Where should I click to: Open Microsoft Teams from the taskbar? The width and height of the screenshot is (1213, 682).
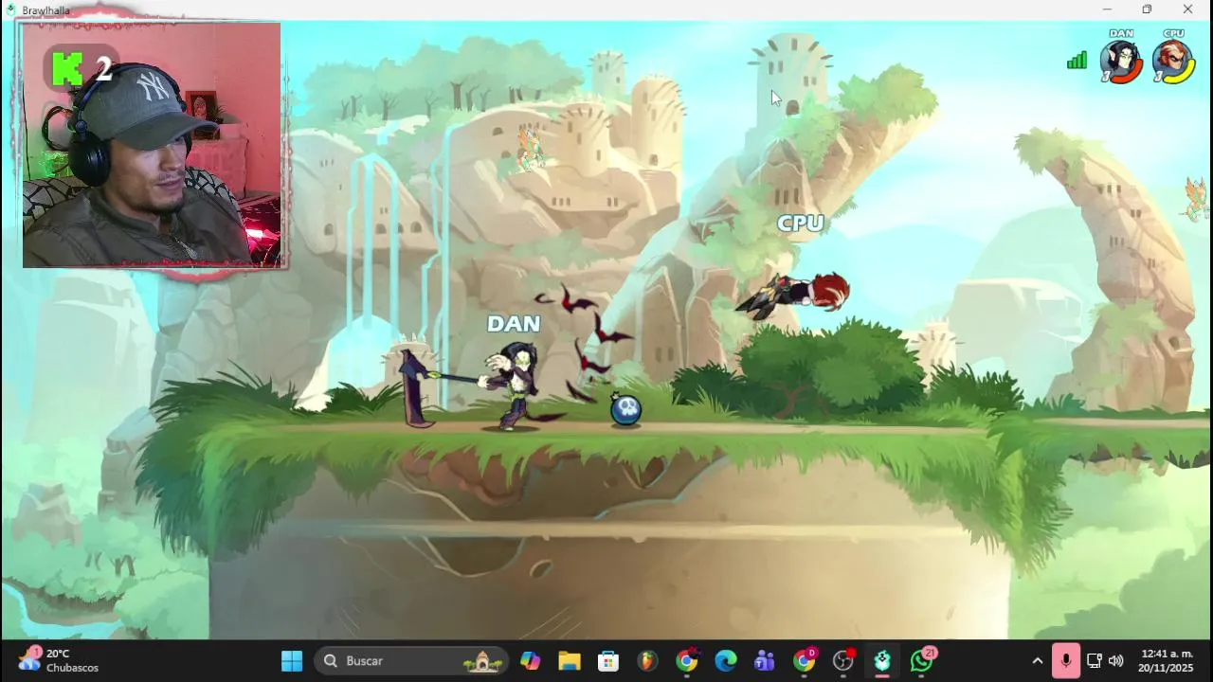point(765,660)
